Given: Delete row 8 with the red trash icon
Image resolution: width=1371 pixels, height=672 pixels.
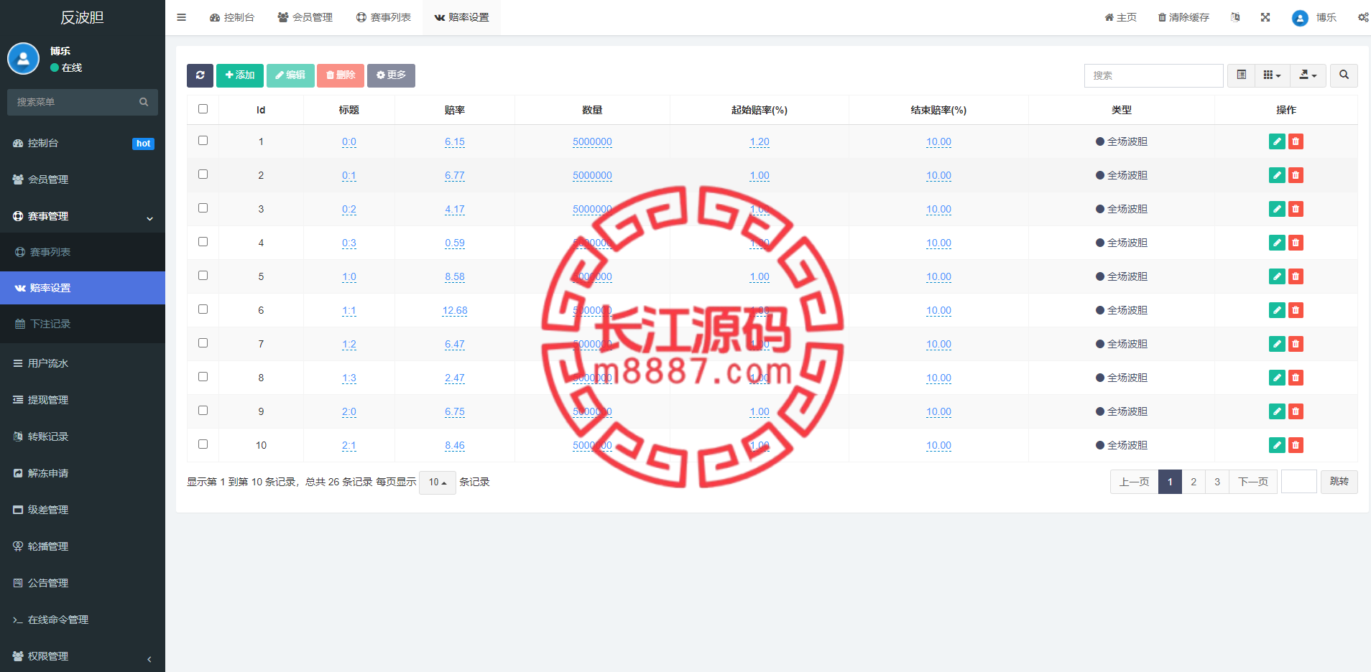Looking at the screenshot, I should tap(1296, 378).
